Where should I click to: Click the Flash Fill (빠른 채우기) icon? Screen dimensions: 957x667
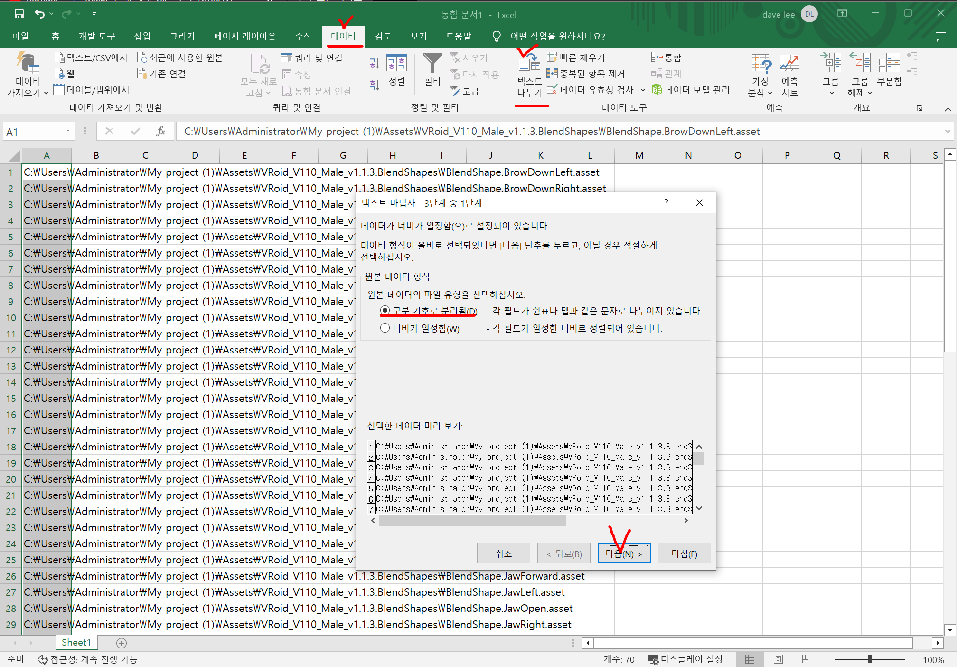(x=552, y=57)
